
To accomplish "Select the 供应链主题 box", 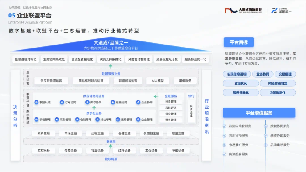I will [x=151, y=134].
